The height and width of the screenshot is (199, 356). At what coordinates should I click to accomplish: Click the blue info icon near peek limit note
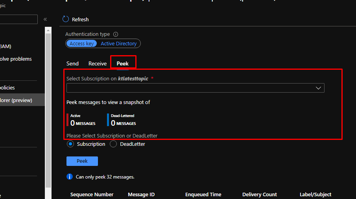tap(70, 177)
